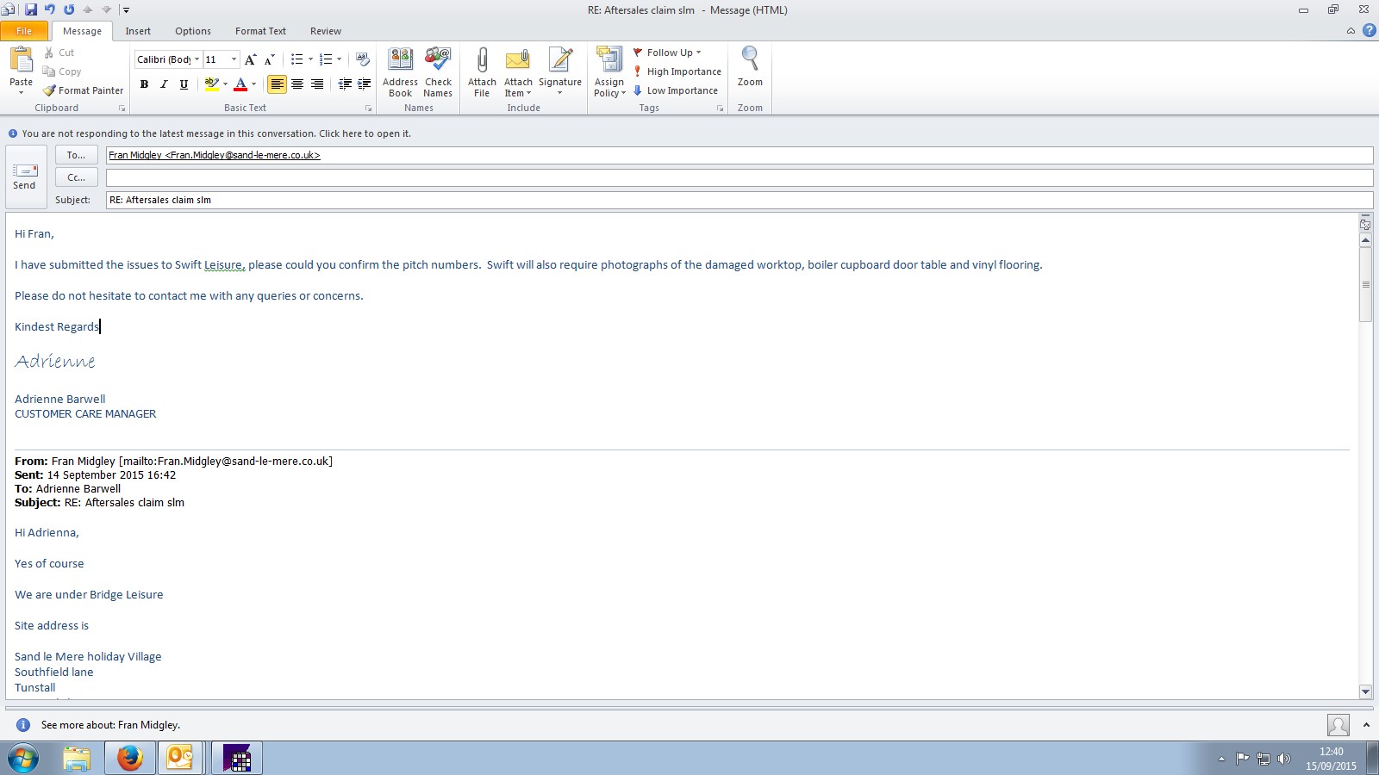The height and width of the screenshot is (775, 1379).
Task: Apply text highlight color
Action: click(211, 84)
